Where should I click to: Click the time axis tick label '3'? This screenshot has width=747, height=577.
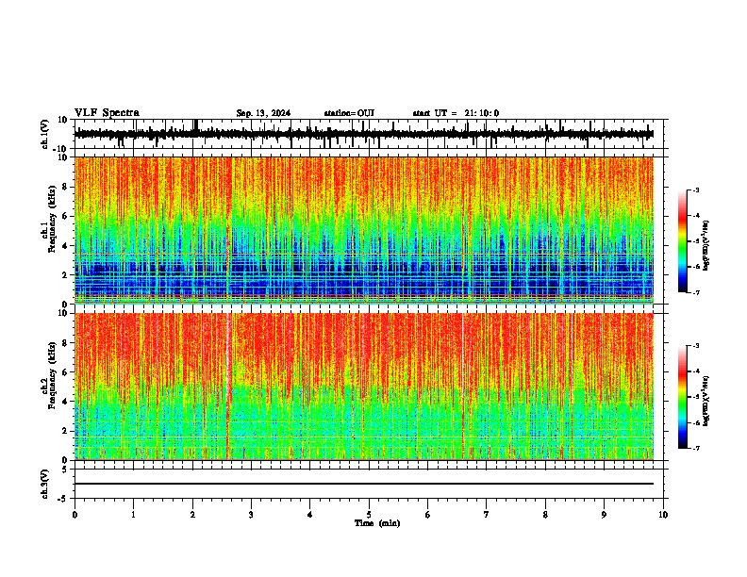pos(251,515)
